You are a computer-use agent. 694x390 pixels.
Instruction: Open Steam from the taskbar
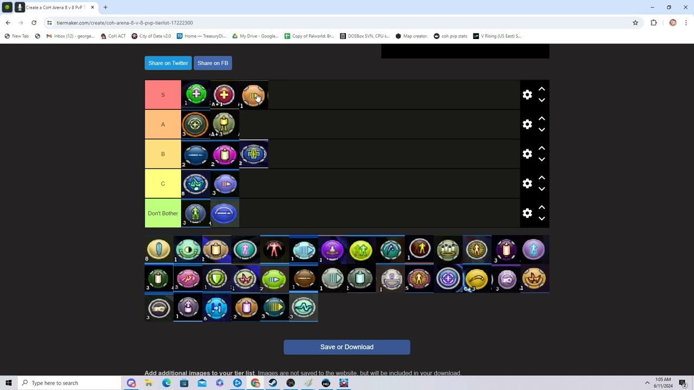pyautogui.click(x=273, y=383)
